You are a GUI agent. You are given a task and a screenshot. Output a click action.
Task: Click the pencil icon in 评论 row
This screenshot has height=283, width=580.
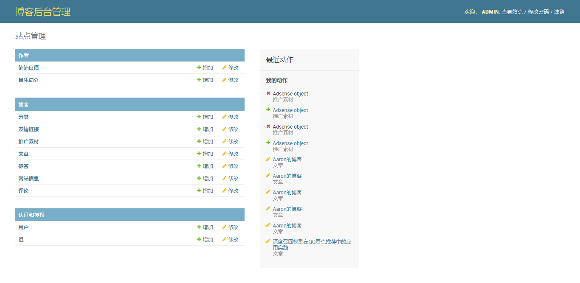(224, 191)
